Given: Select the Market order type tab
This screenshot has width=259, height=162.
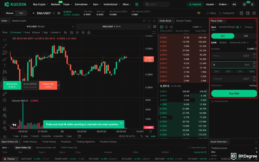Looking at the screenshot, I should click(223, 43).
